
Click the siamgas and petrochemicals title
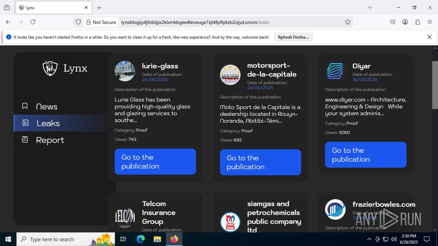pyautogui.click(x=274, y=217)
